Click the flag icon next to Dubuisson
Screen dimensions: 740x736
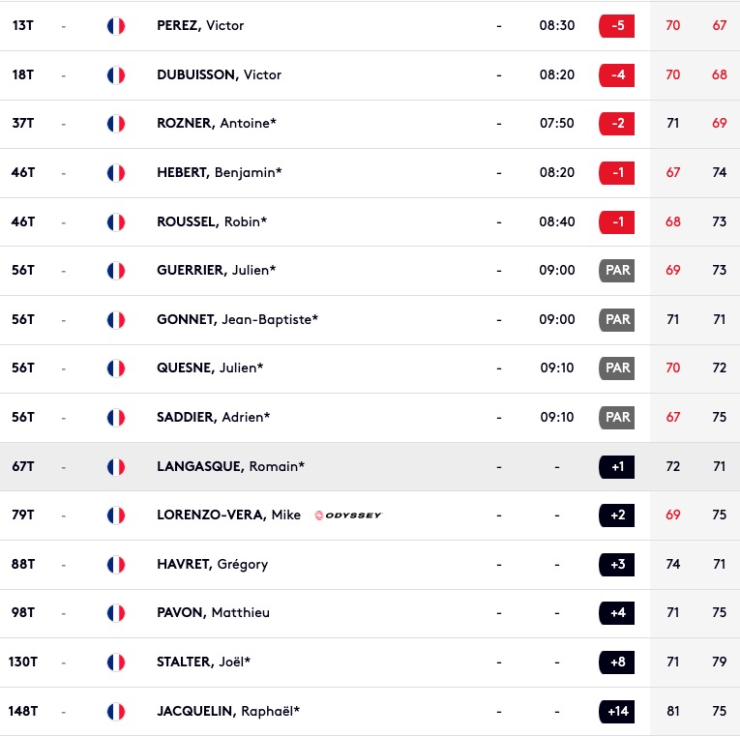(x=116, y=75)
